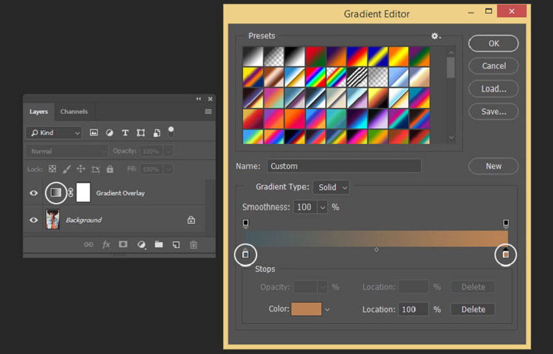Click lock position icon
The height and width of the screenshot is (354, 553).
81,169
